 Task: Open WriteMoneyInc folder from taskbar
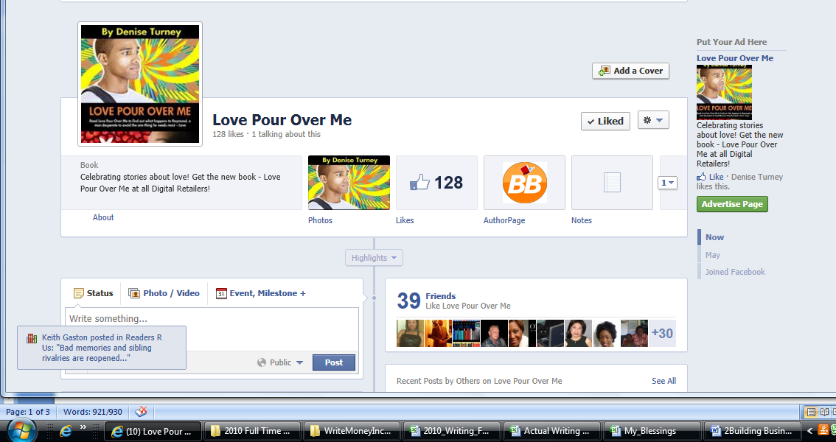[352, 431]
